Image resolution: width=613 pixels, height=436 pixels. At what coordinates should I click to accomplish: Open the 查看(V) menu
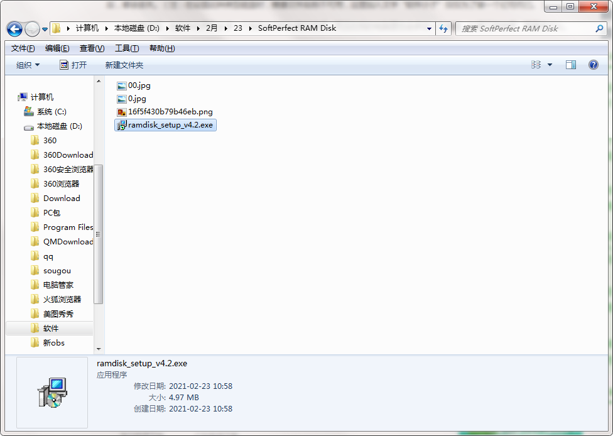pyautogui.click(x=92, y=48)
